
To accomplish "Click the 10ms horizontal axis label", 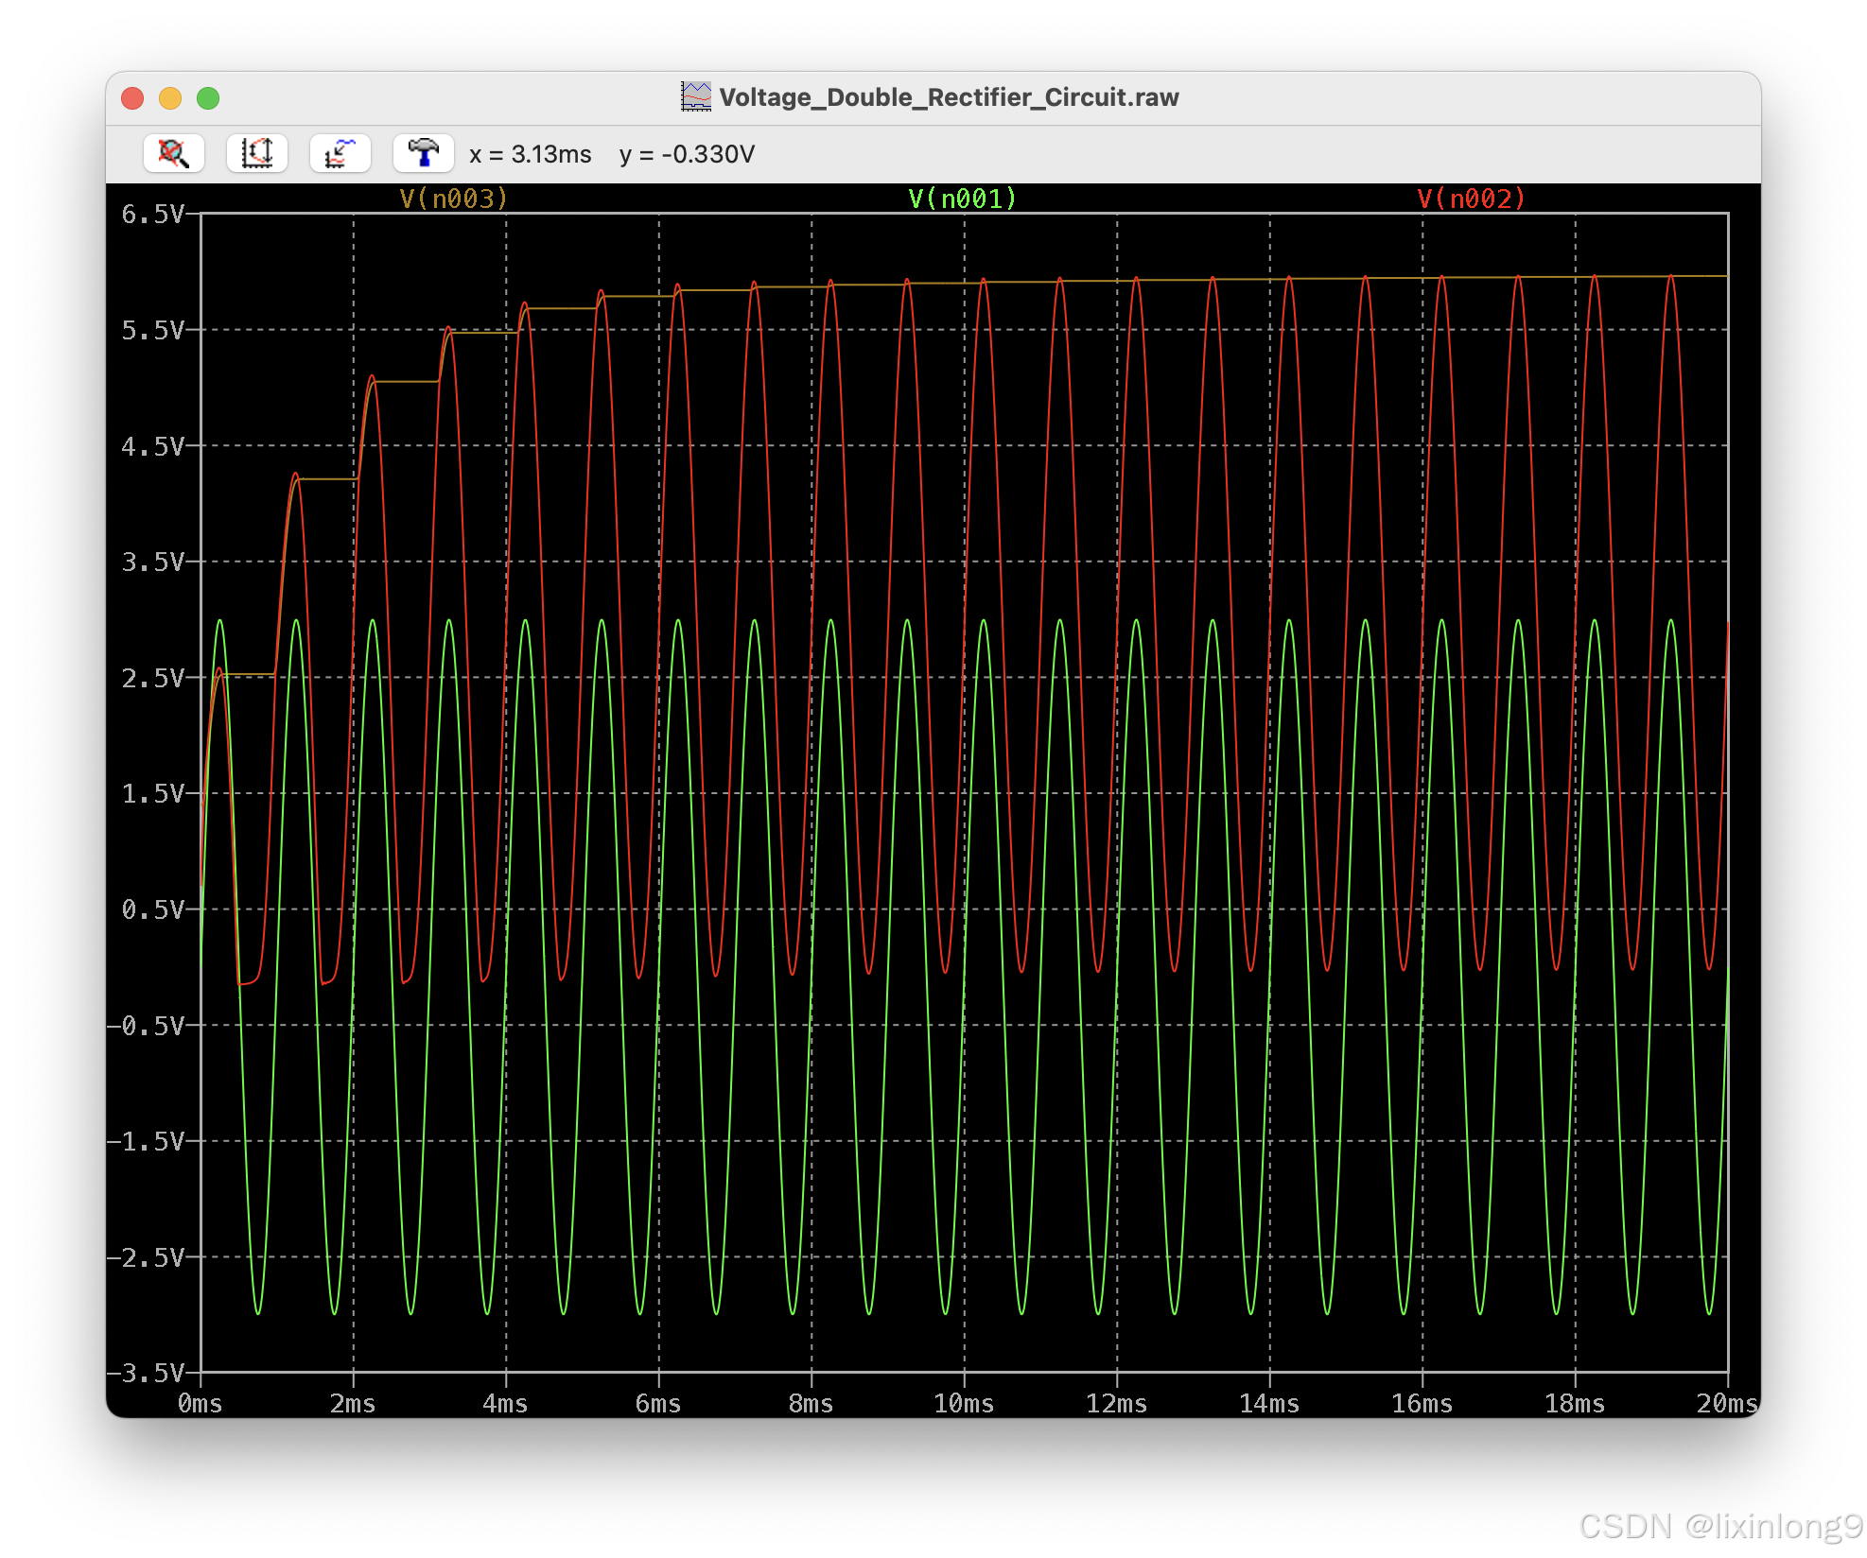I will [x=964, y=1404].
